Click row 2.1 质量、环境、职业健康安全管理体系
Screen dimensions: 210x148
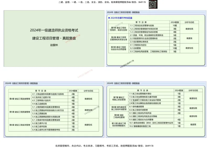149,35
